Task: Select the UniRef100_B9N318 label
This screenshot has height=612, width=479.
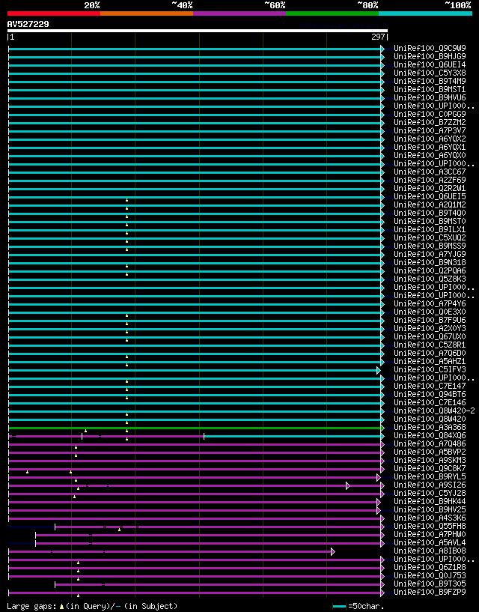Action: (x=430, y=263)
